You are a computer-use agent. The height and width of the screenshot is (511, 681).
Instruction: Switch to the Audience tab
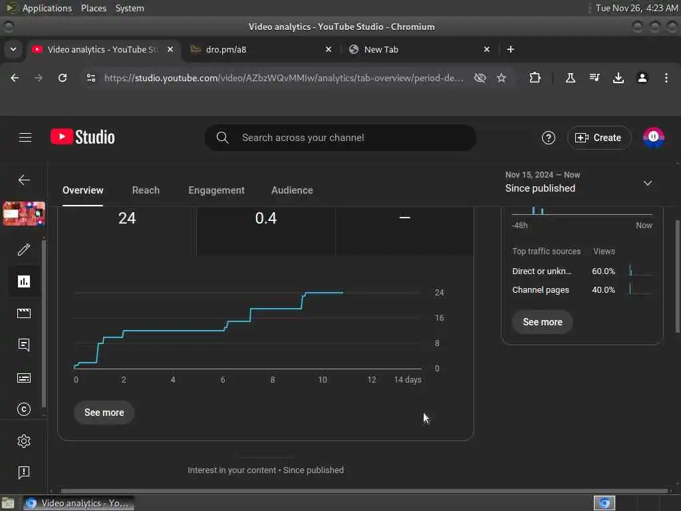tap(292, 190)
